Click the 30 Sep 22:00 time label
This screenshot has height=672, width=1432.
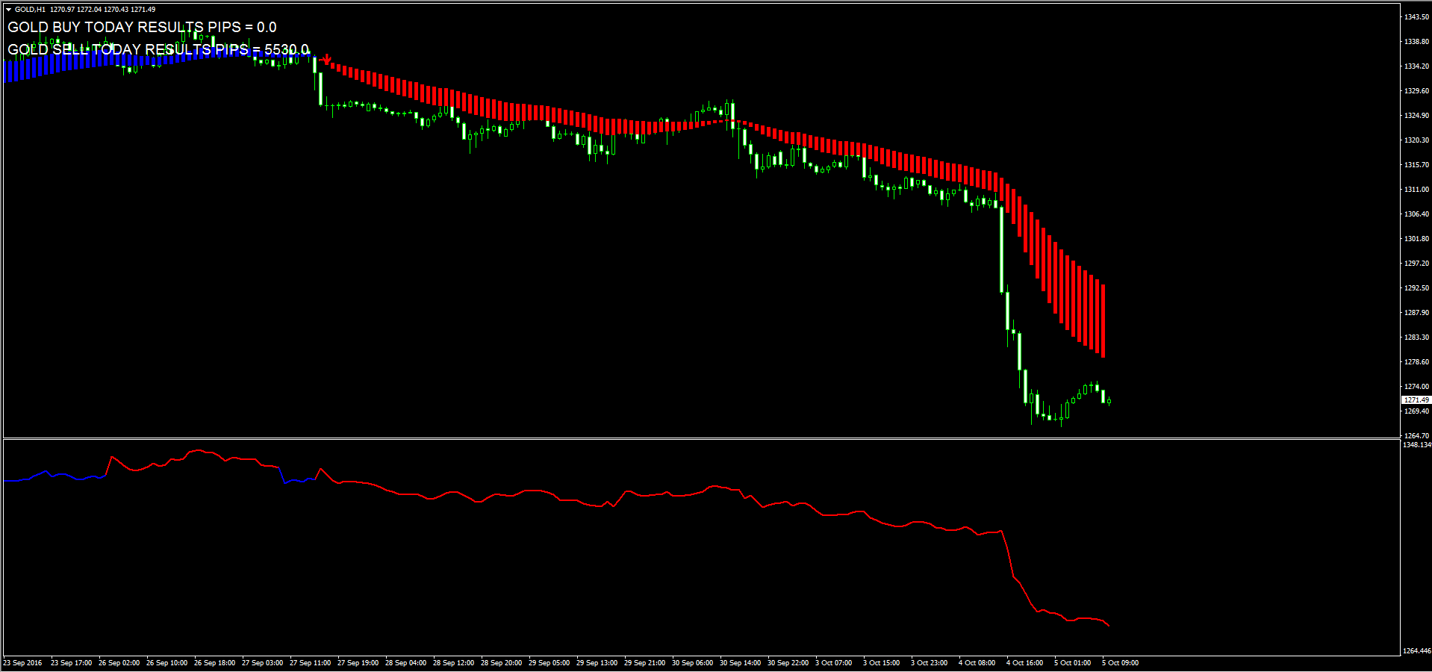[788, 663]
